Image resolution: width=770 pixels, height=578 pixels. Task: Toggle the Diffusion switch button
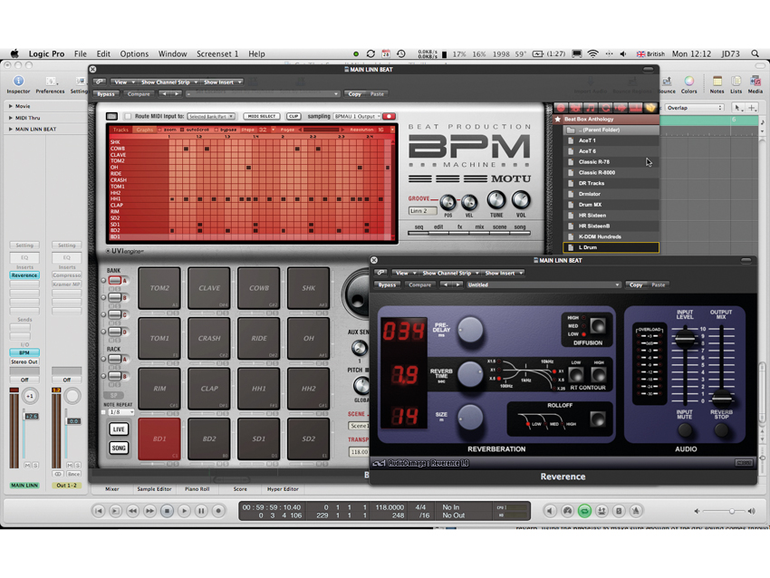[x=598, y=325]
